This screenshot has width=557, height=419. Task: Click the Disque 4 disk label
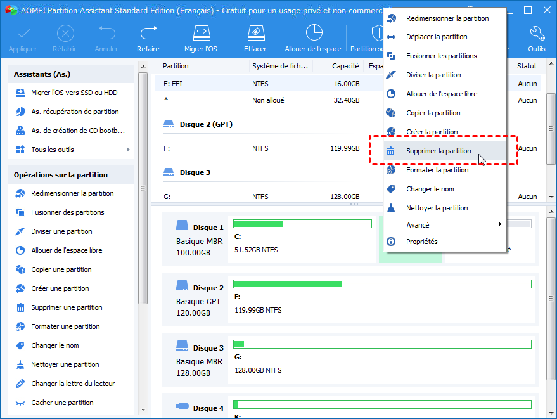[200, 408]
